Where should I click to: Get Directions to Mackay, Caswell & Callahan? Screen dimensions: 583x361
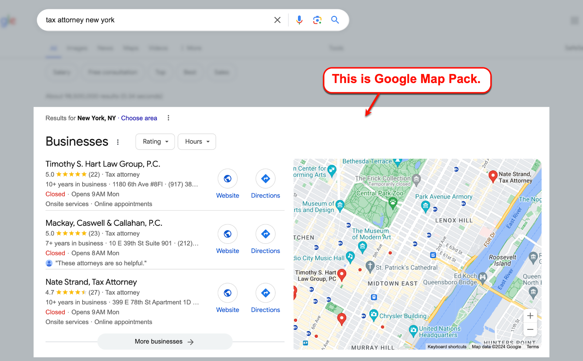[265, 234]
